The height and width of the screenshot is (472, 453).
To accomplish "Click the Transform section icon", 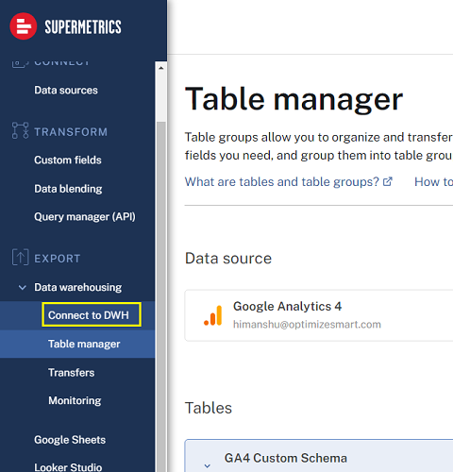I will pos(20,130).
